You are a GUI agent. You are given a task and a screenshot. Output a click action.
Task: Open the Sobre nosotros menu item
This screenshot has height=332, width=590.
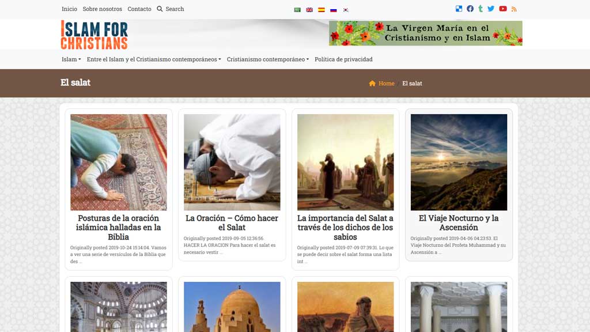(102, 9)
